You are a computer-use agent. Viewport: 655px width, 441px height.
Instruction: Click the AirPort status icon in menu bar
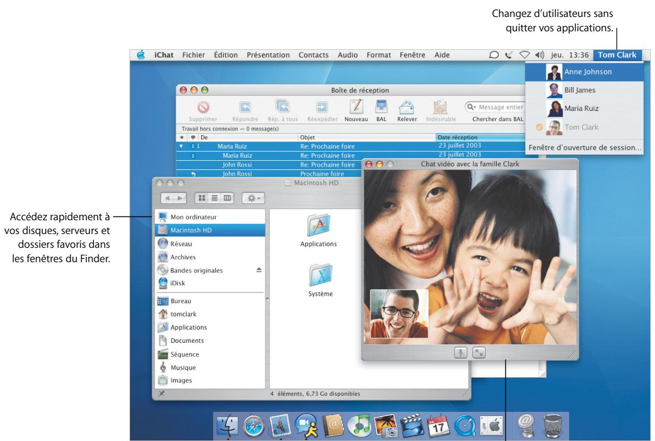(525, 55)
